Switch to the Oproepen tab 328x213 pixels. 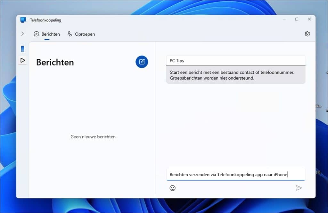(81, 34)
